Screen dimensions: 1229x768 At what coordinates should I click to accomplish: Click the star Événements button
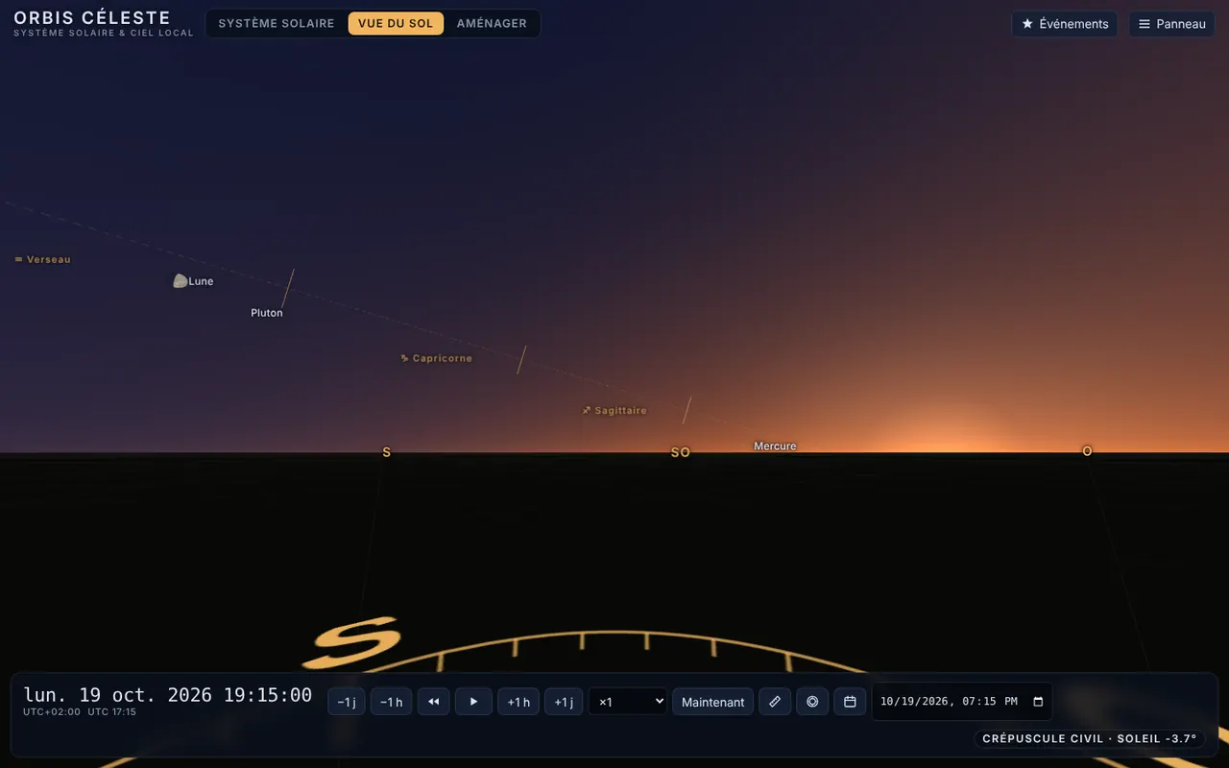pos(1065,24)
